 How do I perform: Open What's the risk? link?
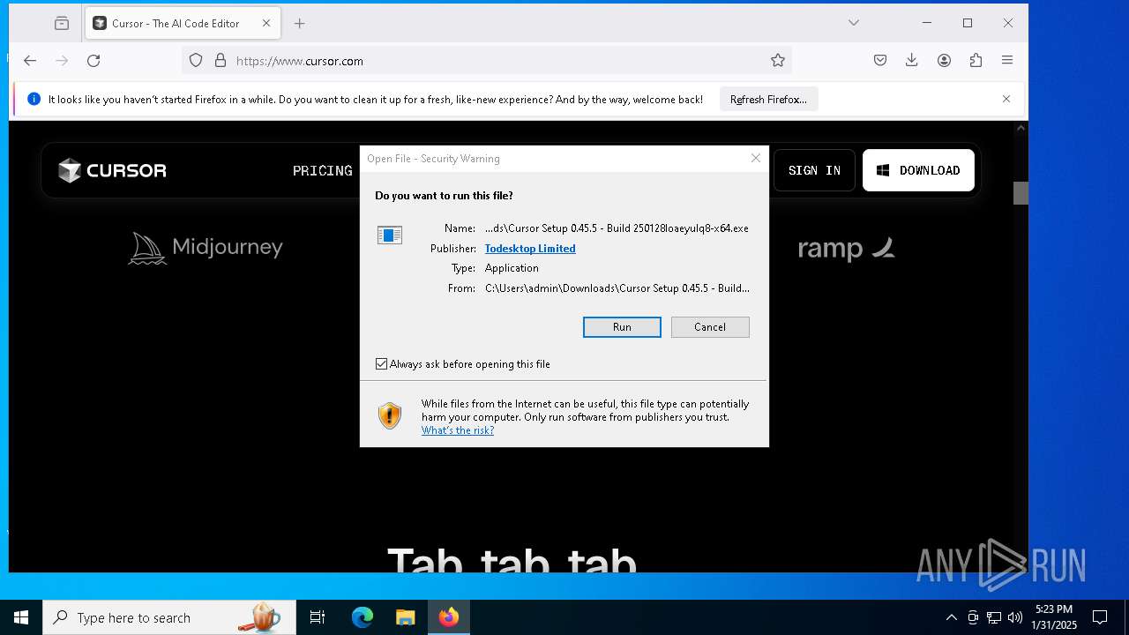click(x=458, y=430)
